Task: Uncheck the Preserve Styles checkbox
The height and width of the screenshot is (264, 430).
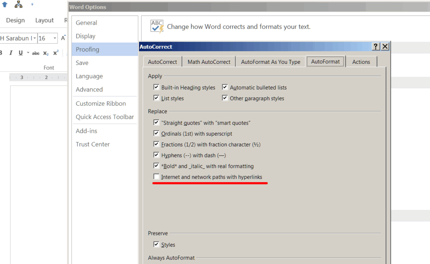Action: (157, 245)
